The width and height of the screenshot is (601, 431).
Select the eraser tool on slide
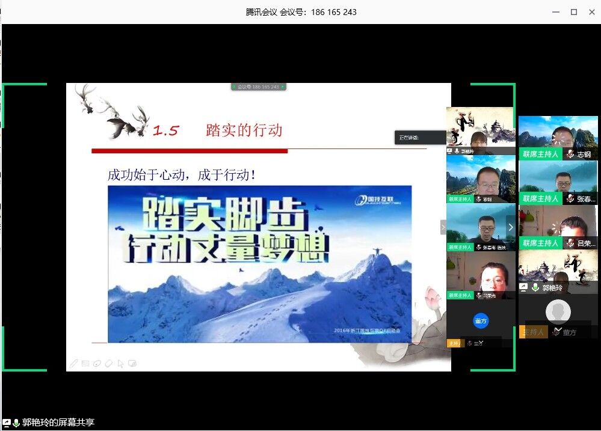109,363
